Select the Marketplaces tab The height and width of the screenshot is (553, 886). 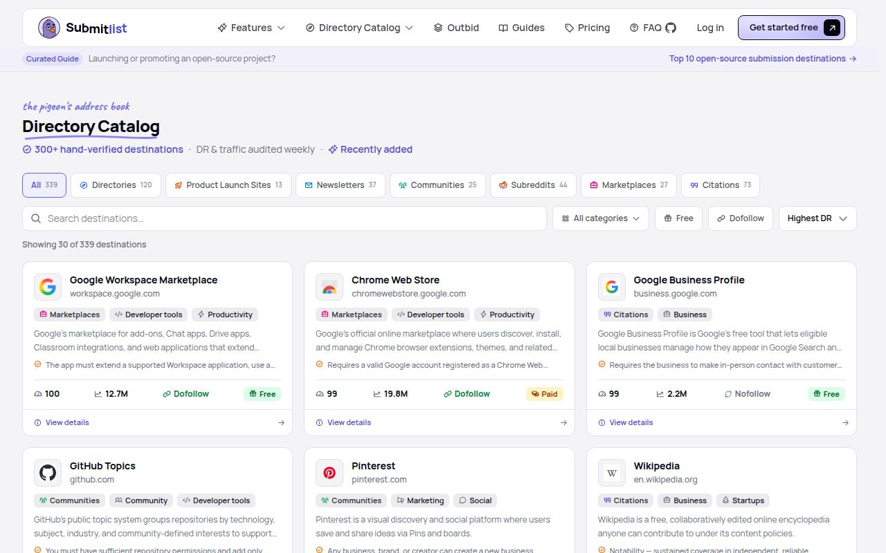629,185
